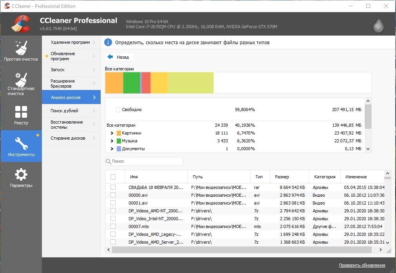
Task: Click chevron next to Расширения браузеров
Action: click(x=94, y=83)
